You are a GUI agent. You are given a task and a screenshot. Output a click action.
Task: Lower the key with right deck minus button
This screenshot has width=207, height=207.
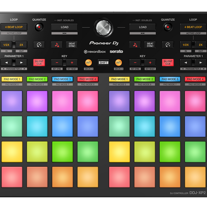click(x=135, y=63)
